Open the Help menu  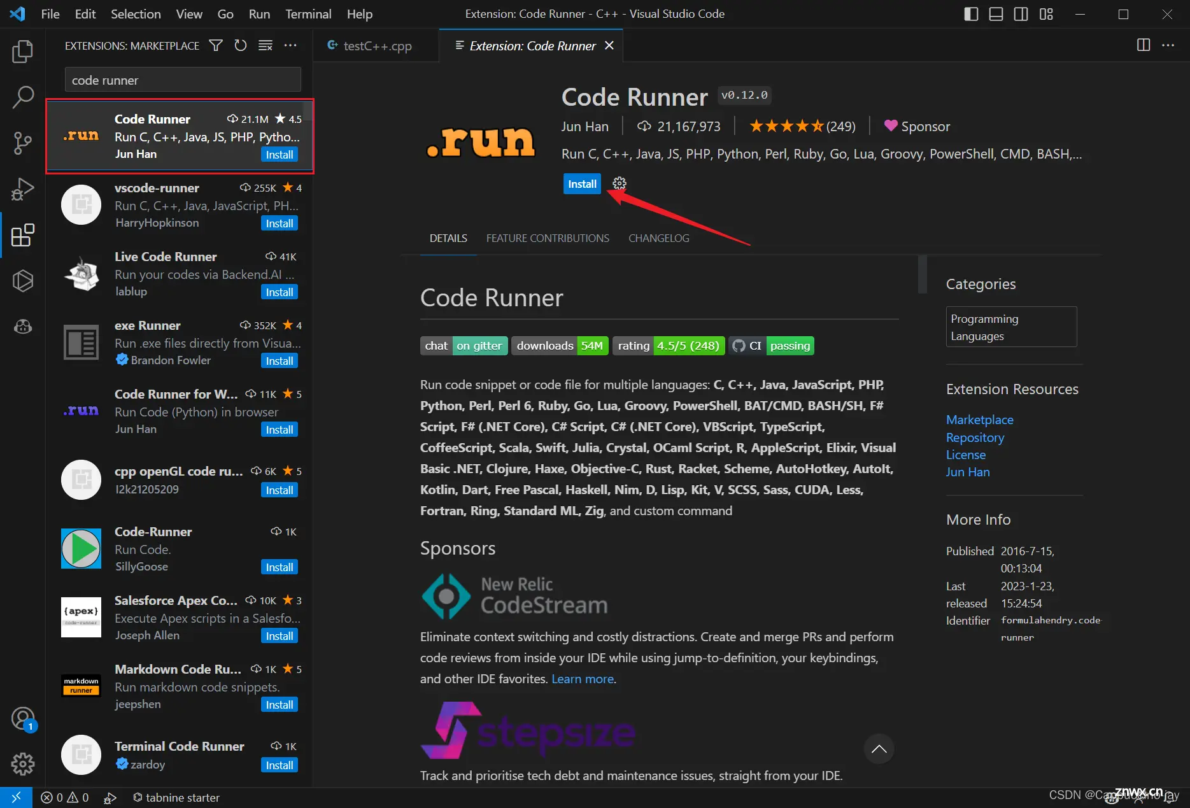pyautogui.click(x=360, y=14)
